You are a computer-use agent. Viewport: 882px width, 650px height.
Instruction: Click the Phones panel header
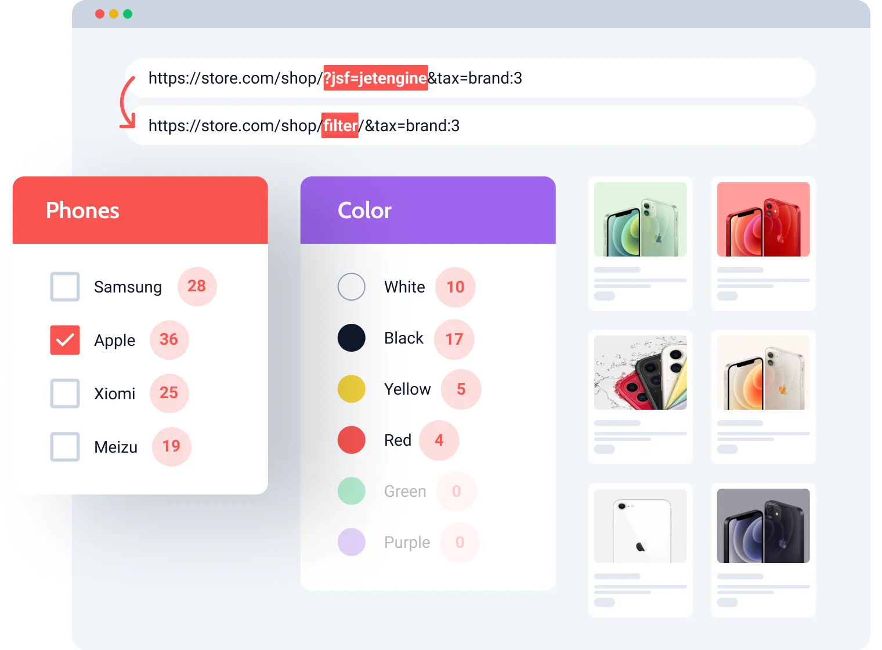tap(140, 210)
